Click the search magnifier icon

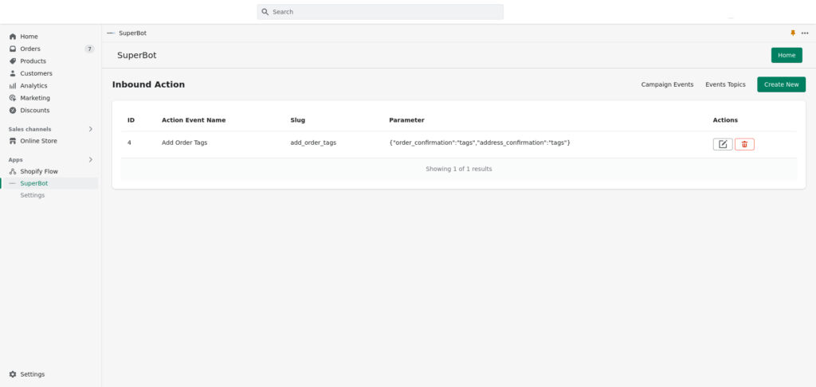click(x=265, y=12)
